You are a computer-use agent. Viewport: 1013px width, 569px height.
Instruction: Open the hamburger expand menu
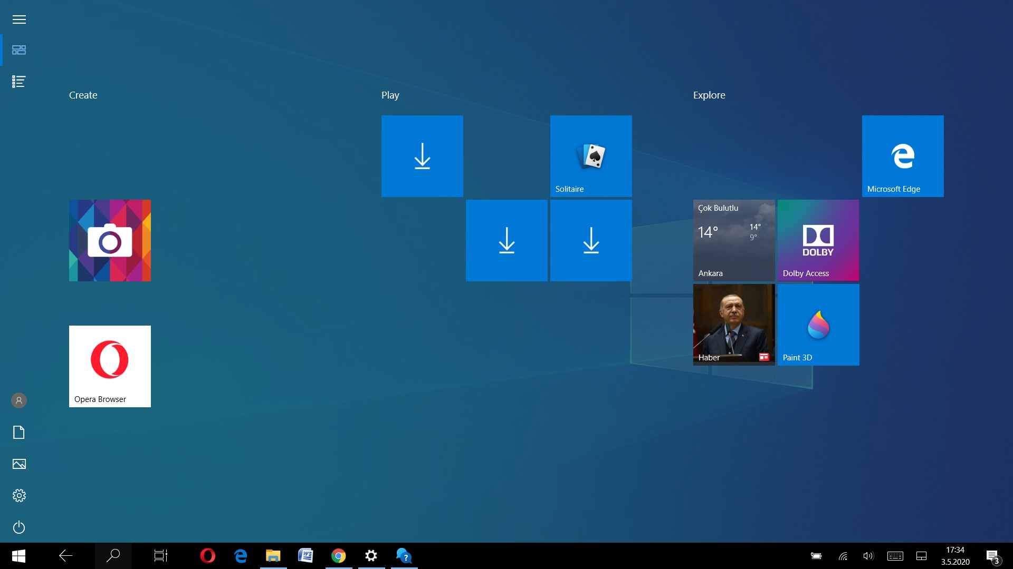point(19,19)
